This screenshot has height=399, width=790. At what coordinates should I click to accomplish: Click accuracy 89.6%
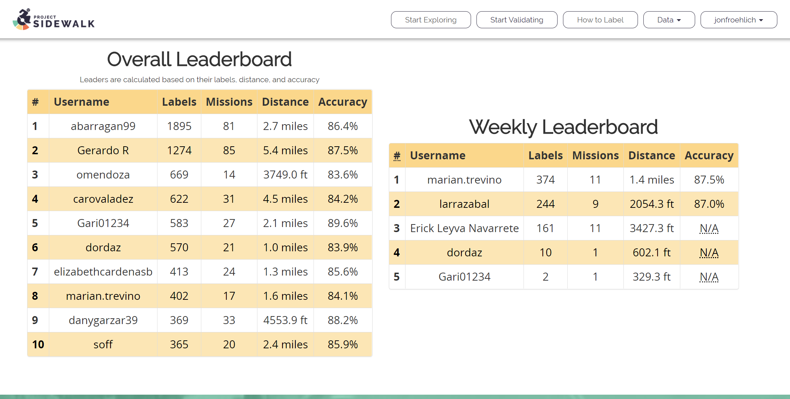click(x=343, y=223)
